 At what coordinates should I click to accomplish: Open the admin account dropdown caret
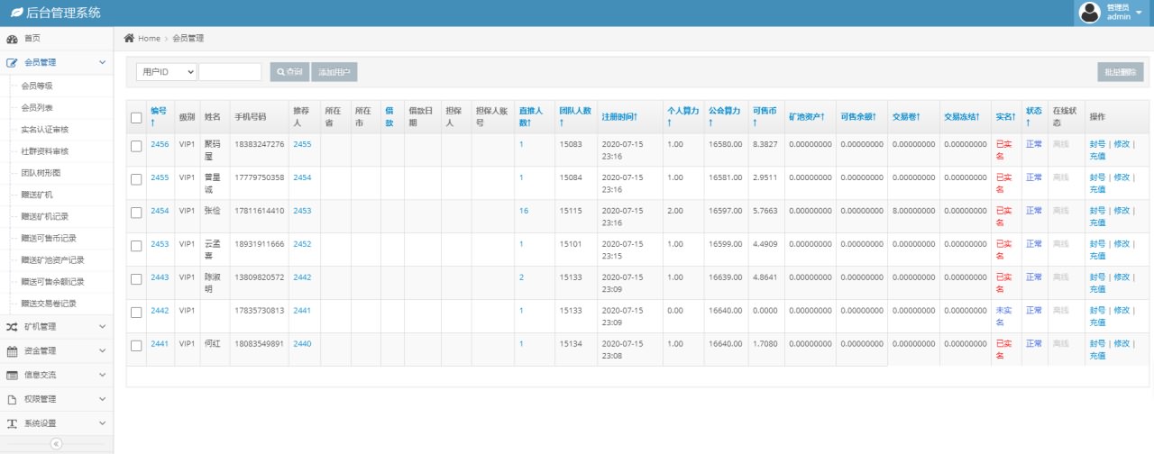(x=1140, y=13)
